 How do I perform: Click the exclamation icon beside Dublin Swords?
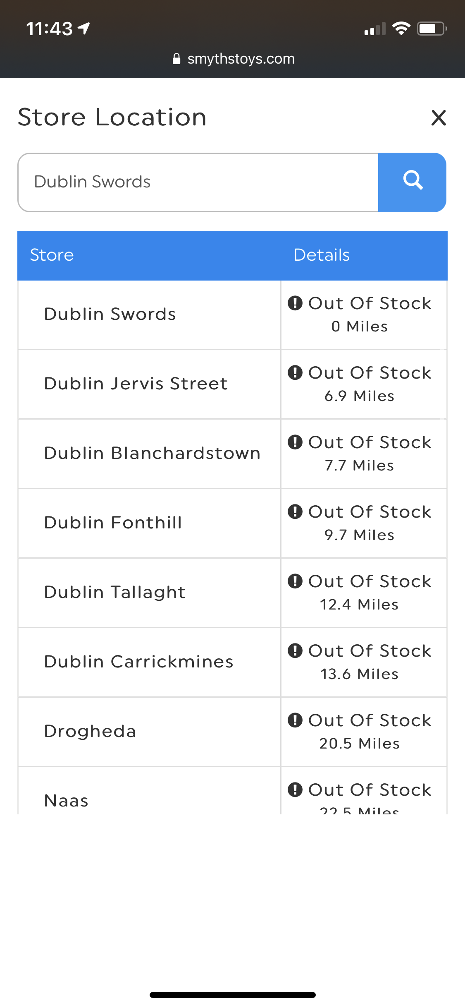click(295, 303)
